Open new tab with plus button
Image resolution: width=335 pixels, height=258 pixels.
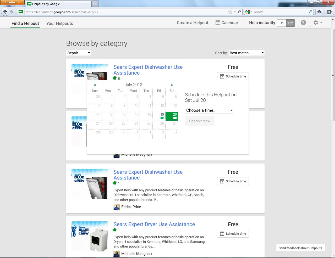(95, 4)
